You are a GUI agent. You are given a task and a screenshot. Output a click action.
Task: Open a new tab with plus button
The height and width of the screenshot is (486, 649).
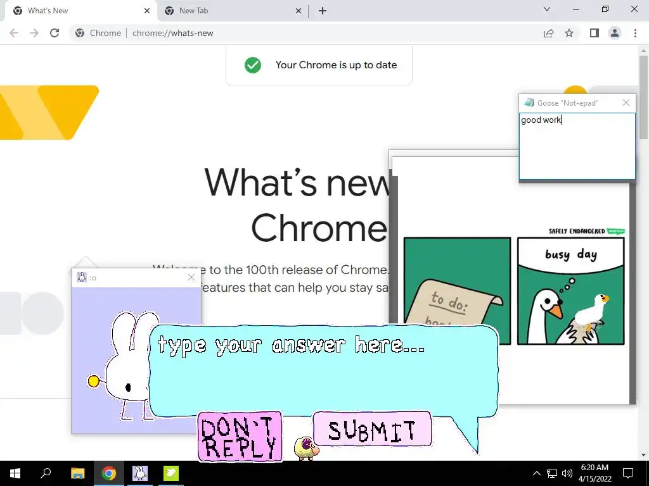click(x=323, y=11)
